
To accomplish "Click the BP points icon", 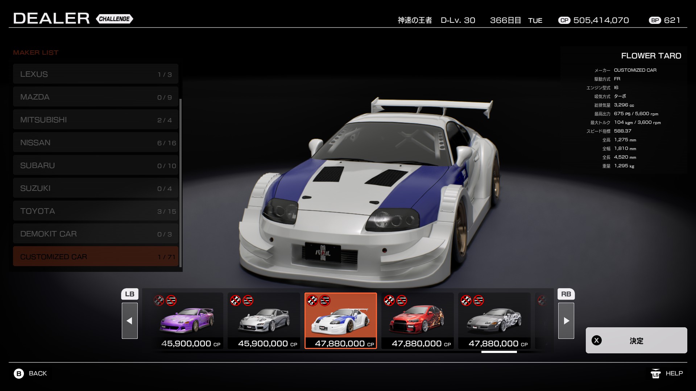I will [655, 20].
